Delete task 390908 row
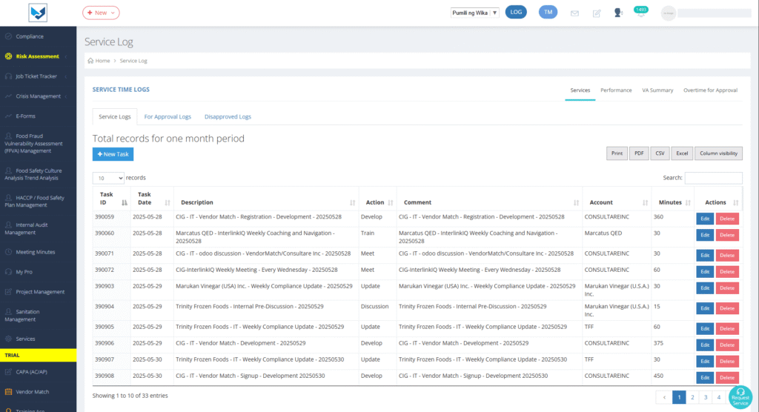 pos(727,378)
